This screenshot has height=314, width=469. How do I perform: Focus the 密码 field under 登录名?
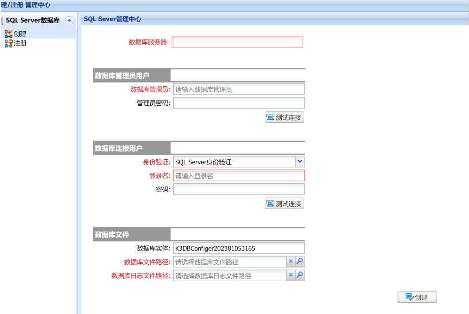coord(239,189)
